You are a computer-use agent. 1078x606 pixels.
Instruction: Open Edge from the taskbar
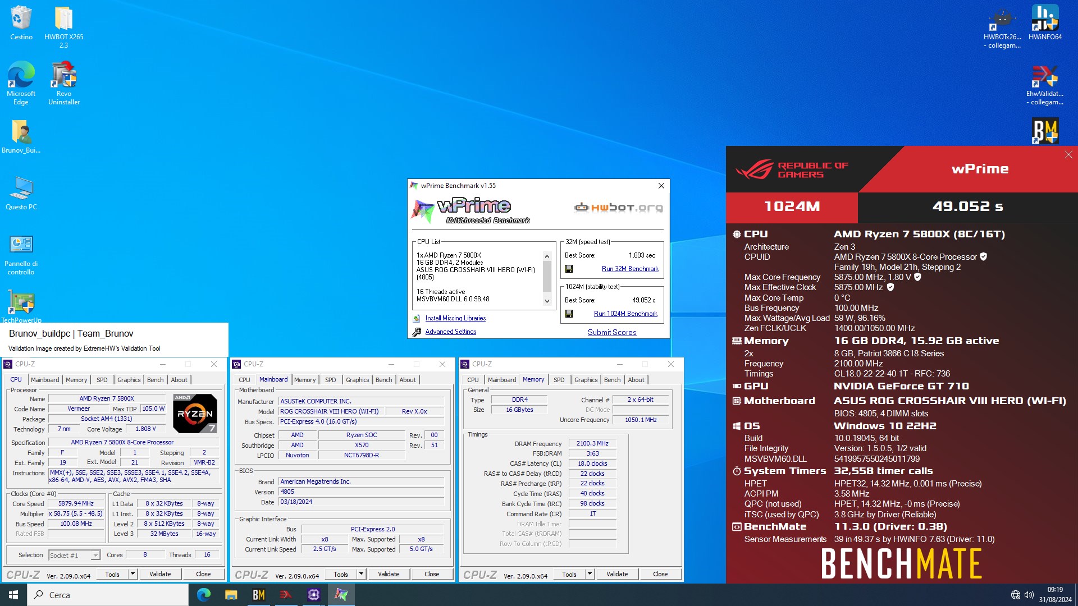coord(204,595)
